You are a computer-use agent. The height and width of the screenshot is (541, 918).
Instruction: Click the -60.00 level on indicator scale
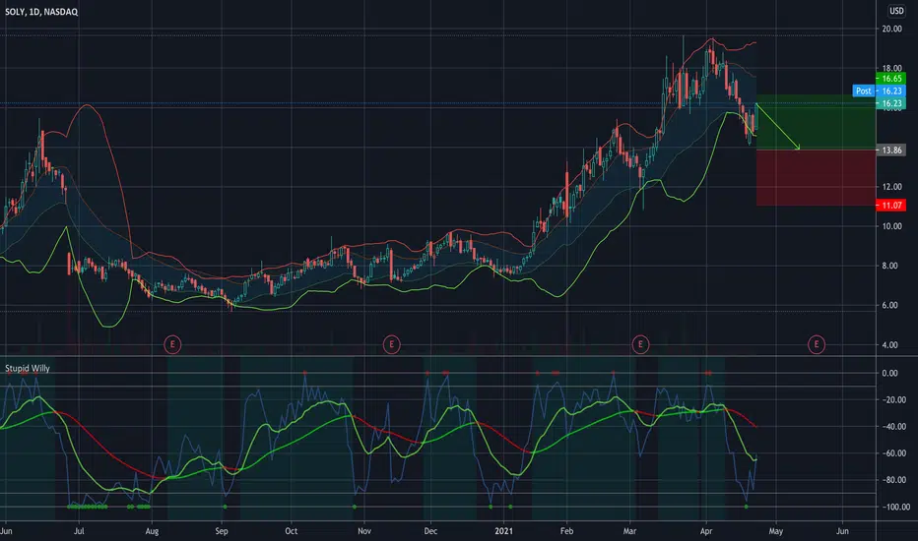coord(892,453)
